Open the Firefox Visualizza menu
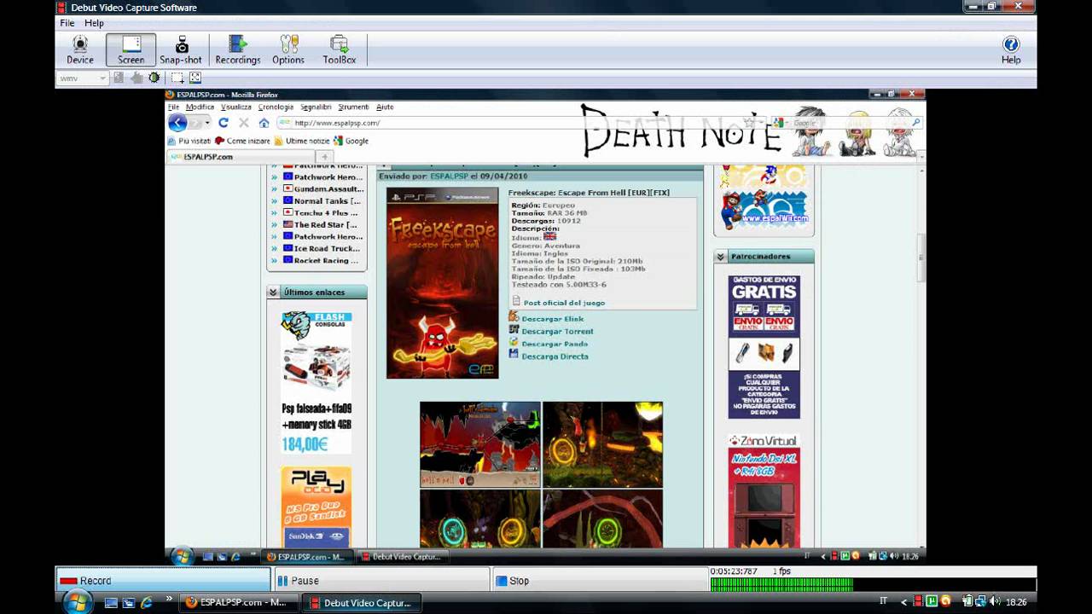Screen dimensions: 1092x614 (235, 107)
